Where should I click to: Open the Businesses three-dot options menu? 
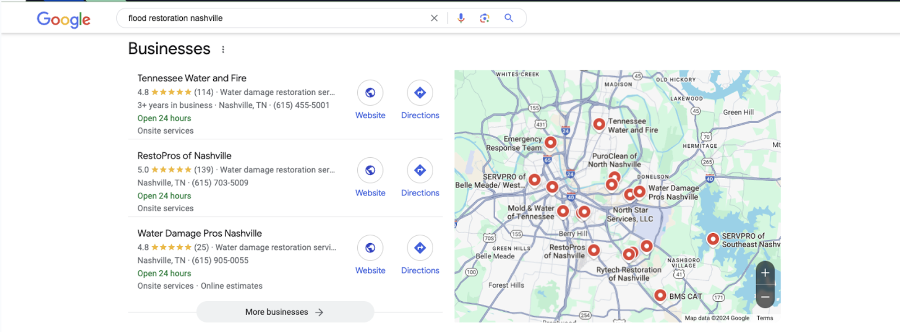223,49
